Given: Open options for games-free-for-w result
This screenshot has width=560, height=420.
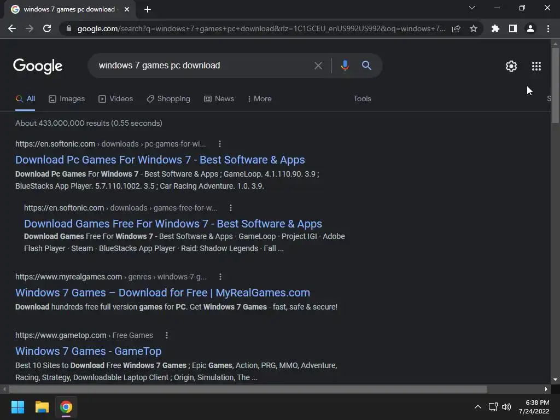Looking at the screenshot, I should pyautogui.click(x=231, y=208).
